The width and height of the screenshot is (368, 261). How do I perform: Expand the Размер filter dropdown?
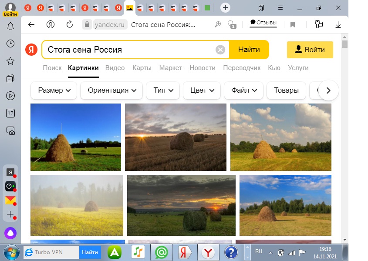[x=54, y=90]
